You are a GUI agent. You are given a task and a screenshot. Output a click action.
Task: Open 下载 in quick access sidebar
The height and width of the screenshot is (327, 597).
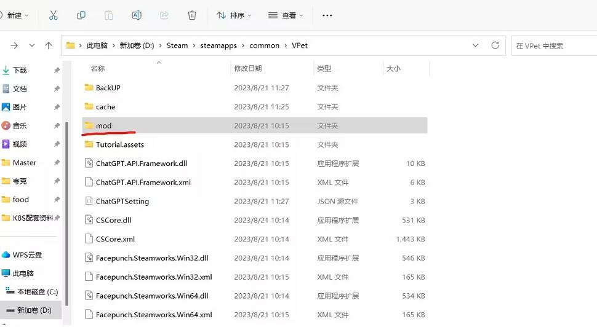tap(20, 70)
